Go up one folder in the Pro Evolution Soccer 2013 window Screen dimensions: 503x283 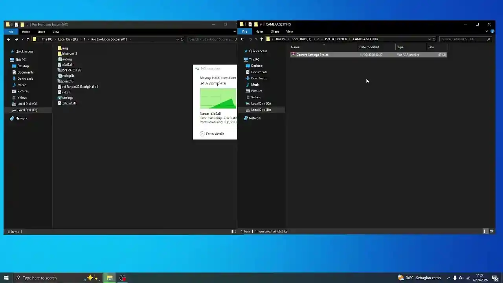[x=28, y=39]
